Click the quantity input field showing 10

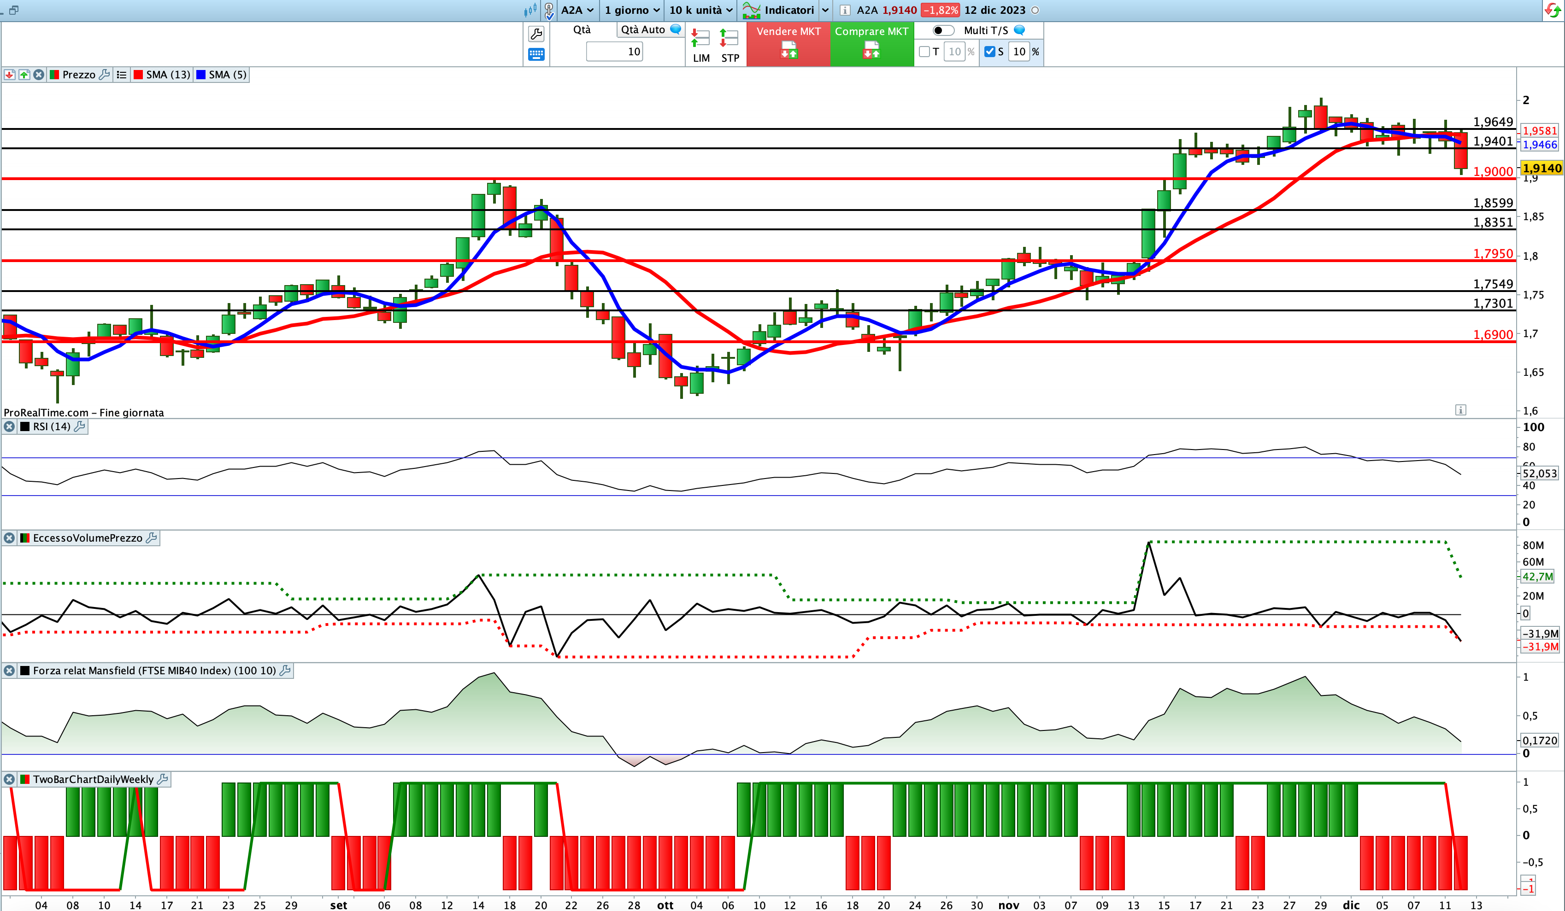point(614,52)
